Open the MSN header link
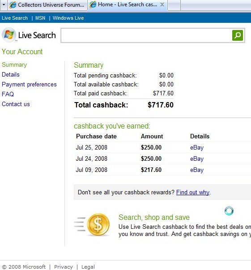251x270 pixels. 40,18
